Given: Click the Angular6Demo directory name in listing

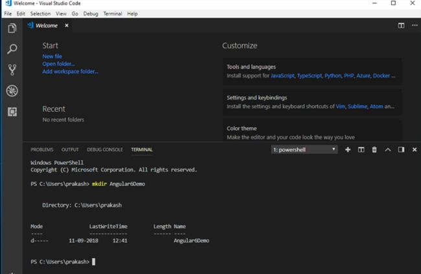Looking at the screenshot, I should [x=191, y=240].
